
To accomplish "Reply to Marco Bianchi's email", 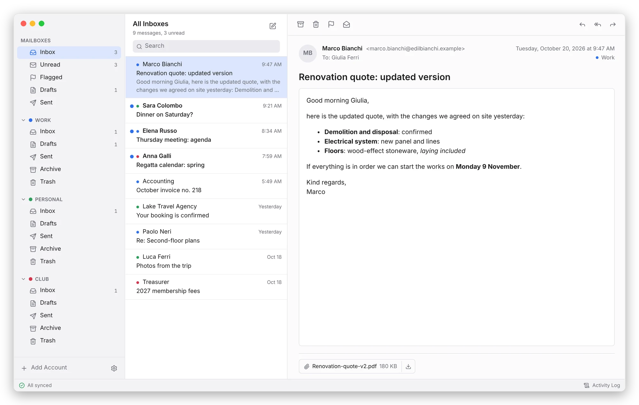I will tap(582, 25).
